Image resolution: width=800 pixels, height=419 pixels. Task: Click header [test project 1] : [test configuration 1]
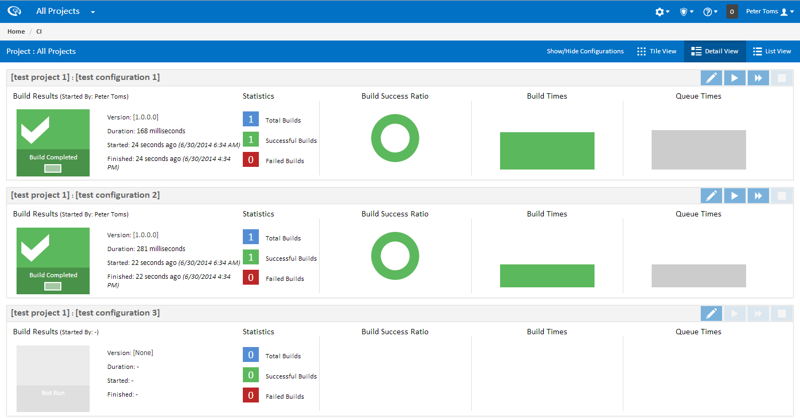85,77
